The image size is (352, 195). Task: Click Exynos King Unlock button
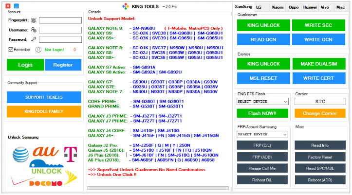263,64
